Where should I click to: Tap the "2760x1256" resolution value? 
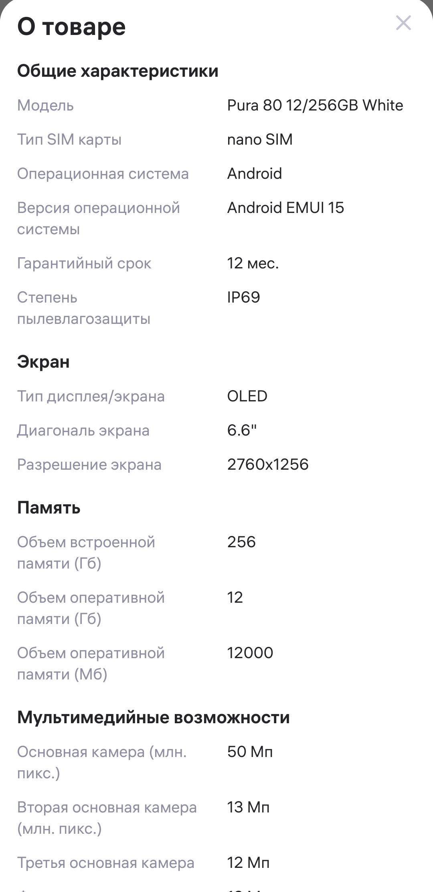(268, 464)
